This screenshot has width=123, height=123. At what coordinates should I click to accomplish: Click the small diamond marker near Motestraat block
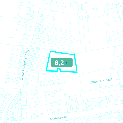click(x=65, y=99)
